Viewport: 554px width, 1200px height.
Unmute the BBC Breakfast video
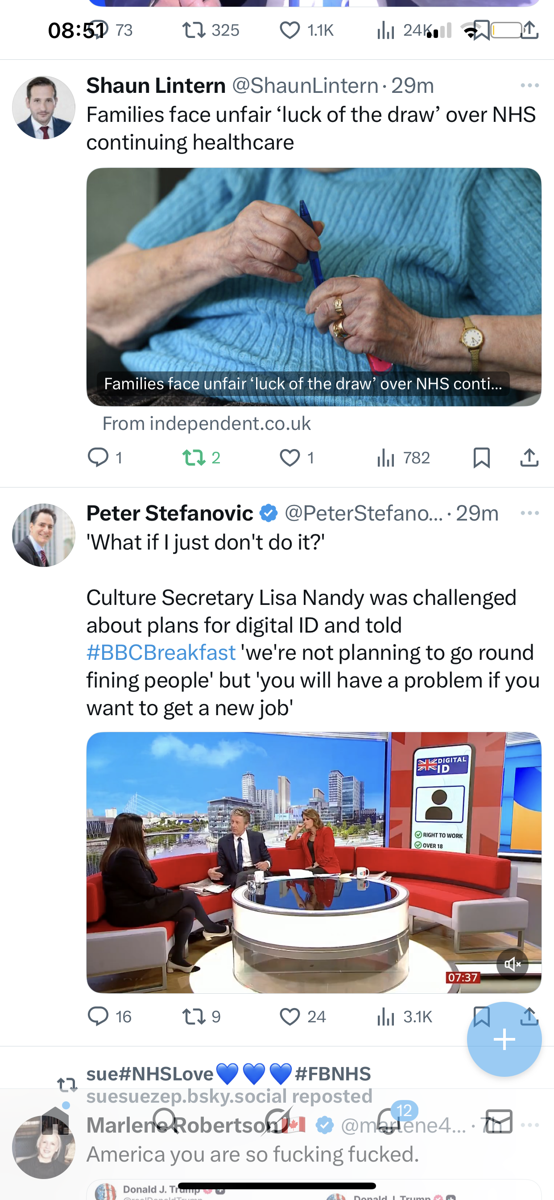coord(512,964)
